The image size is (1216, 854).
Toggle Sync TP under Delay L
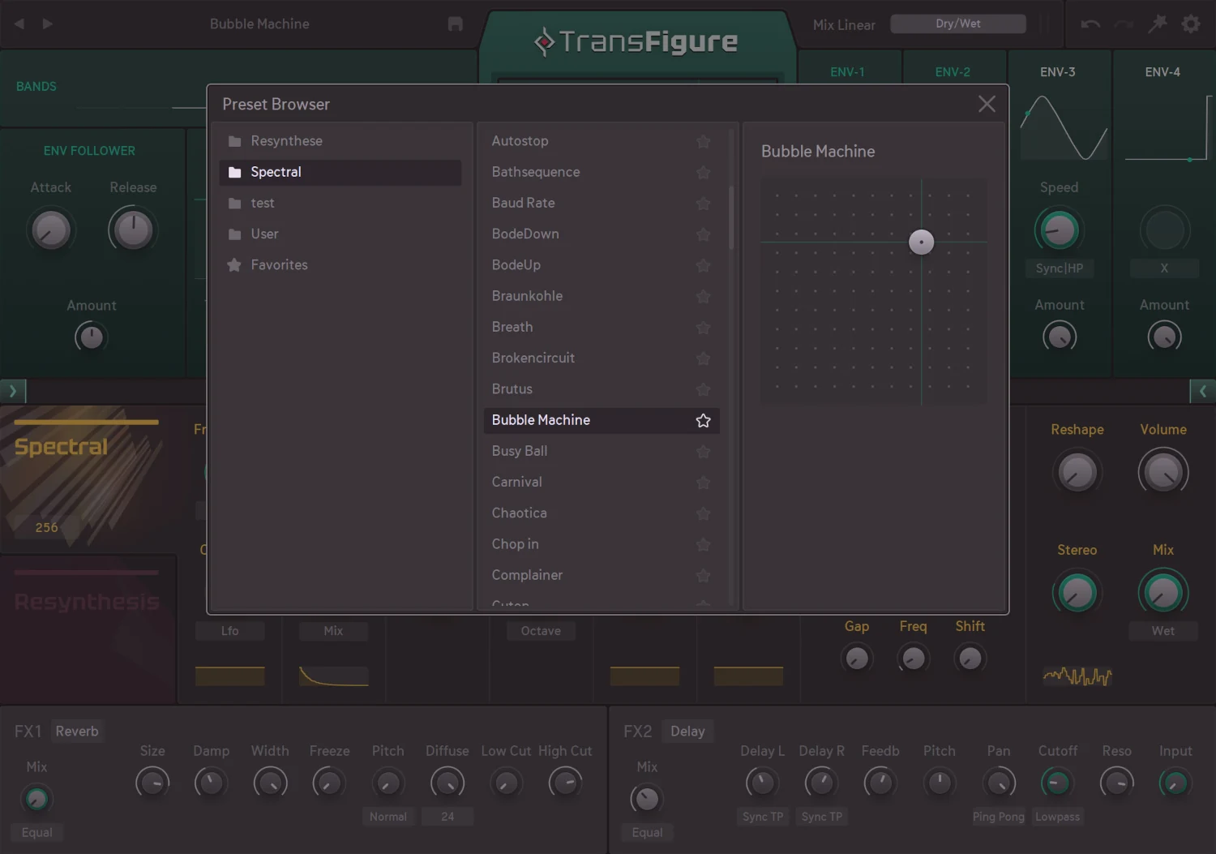pyautogui.click(x=762, y=817)
